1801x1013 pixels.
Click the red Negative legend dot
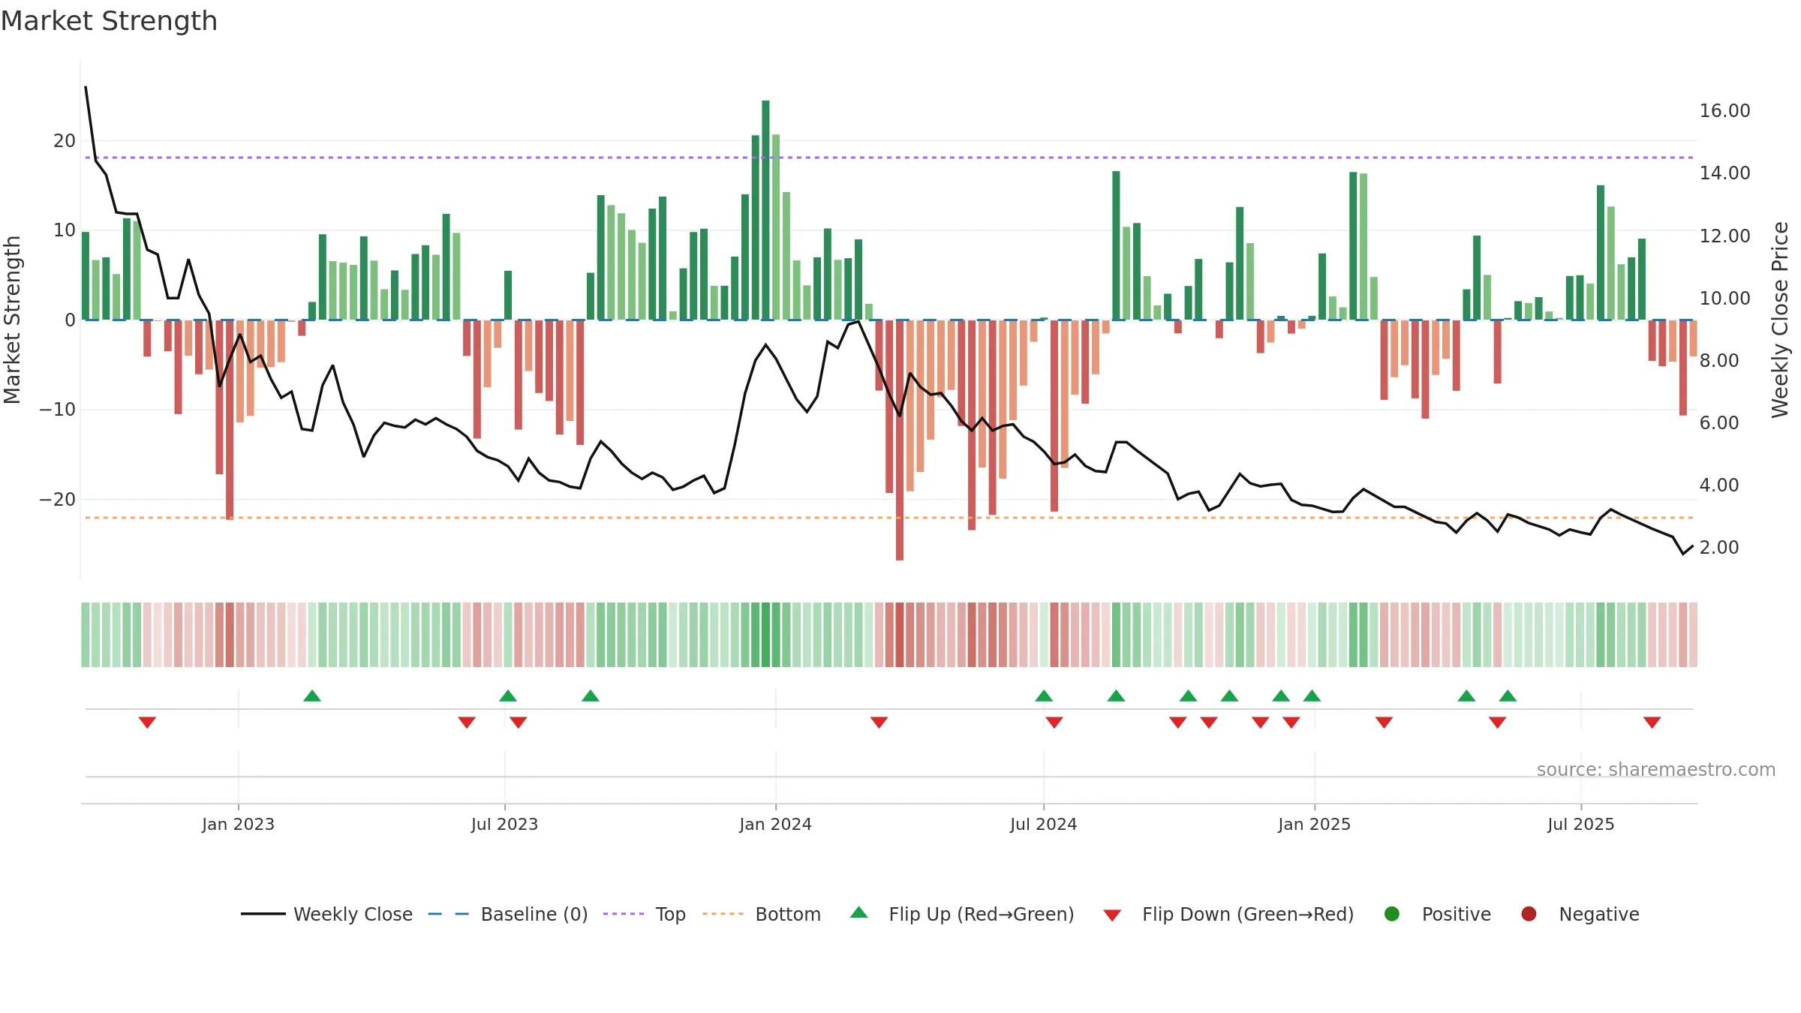coord(1529,914)
